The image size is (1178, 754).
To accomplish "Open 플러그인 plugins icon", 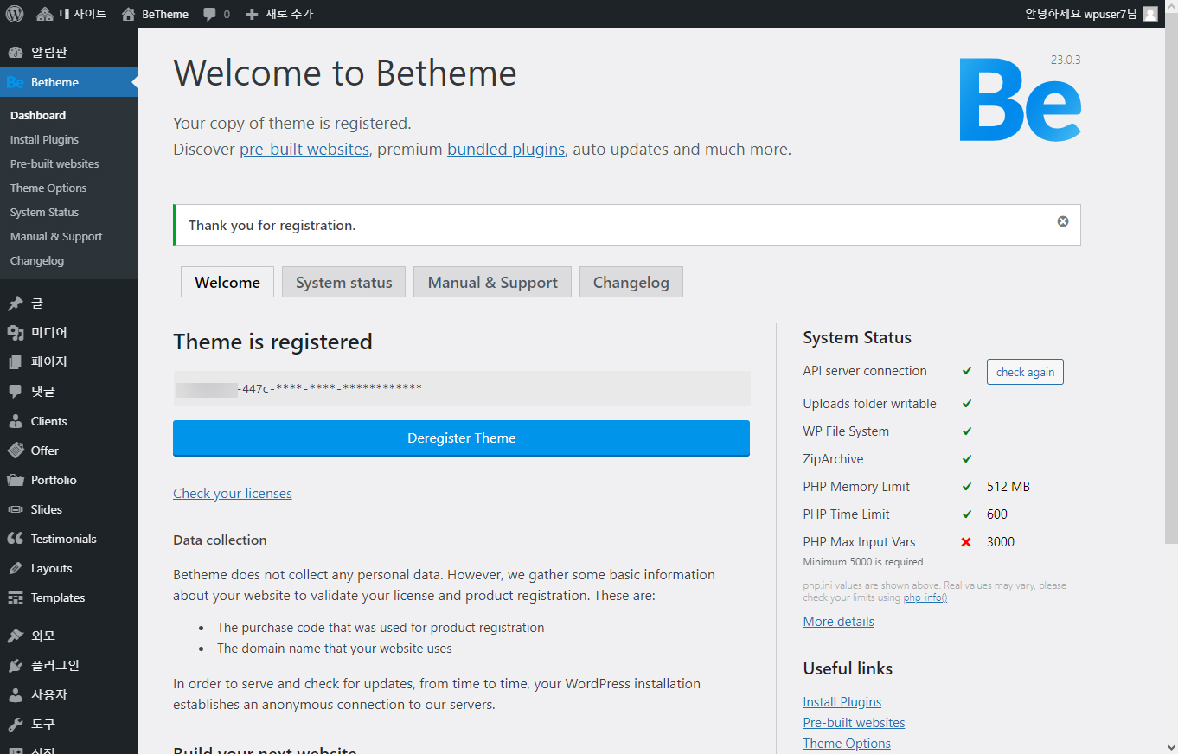I will click(15, 665).
